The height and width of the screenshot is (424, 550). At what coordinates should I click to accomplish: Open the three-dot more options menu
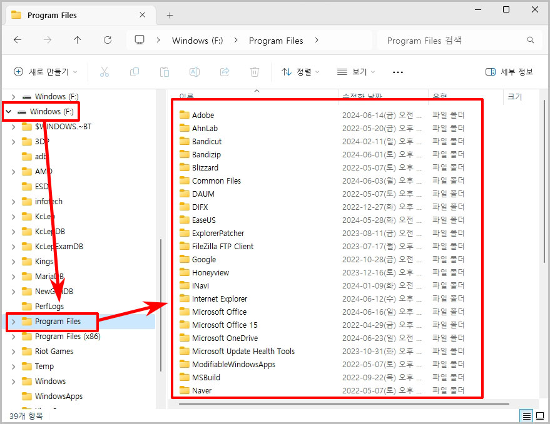pos(398,72)
